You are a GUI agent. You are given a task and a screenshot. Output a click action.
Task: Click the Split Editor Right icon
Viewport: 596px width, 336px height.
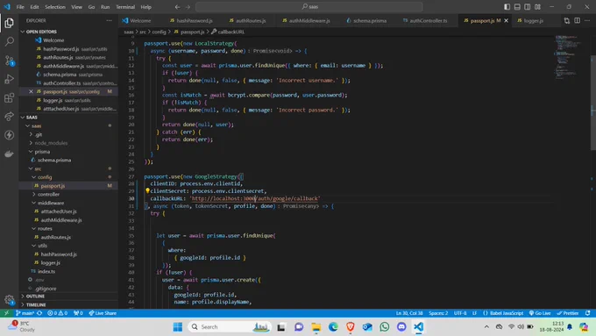click(577, 20)
